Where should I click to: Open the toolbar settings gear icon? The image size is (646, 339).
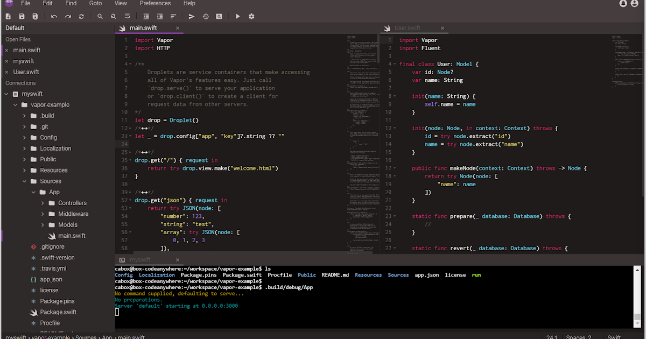tap(251, 17)
